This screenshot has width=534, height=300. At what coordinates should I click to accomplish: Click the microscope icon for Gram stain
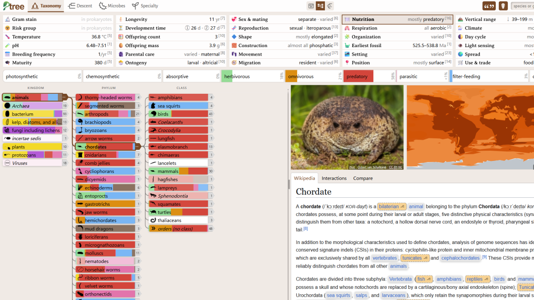(x=8, y=20)
